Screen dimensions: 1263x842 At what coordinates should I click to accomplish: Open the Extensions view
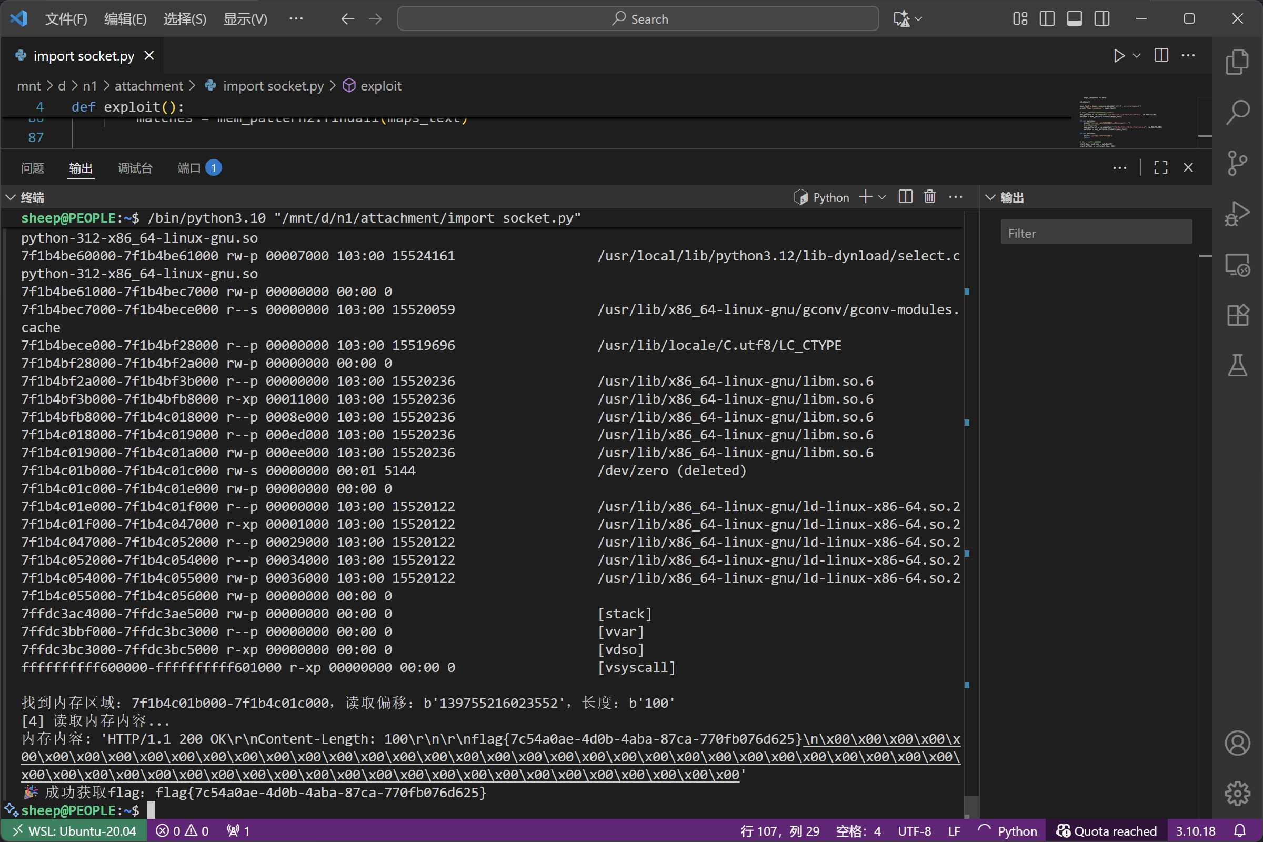pos(1237,315)
